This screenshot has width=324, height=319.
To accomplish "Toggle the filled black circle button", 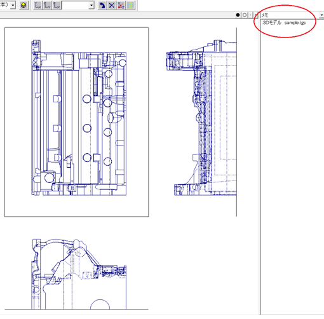I will pos(238,15).
